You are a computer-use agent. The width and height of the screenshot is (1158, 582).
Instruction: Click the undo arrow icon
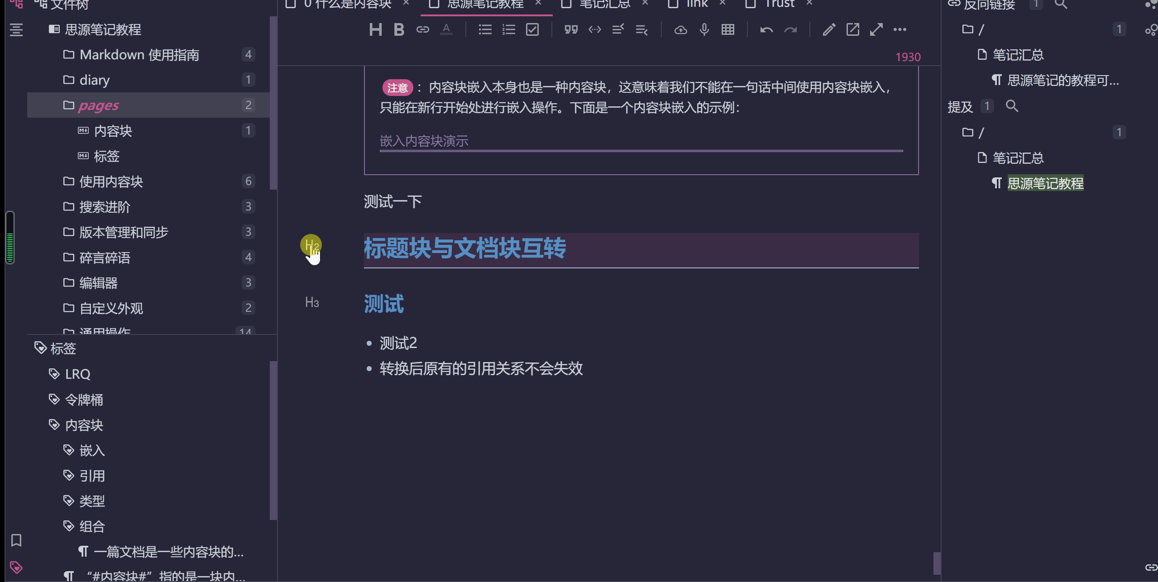766,30
